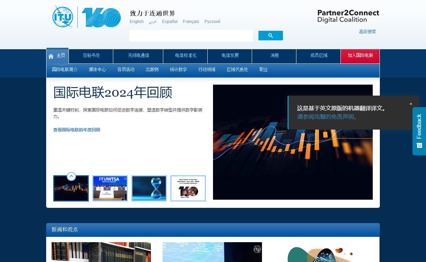The width and height of the screenshot is (426, 262).
Task: Click the Partner2Connect Digital Coalition logo
Action: point(348,16)
